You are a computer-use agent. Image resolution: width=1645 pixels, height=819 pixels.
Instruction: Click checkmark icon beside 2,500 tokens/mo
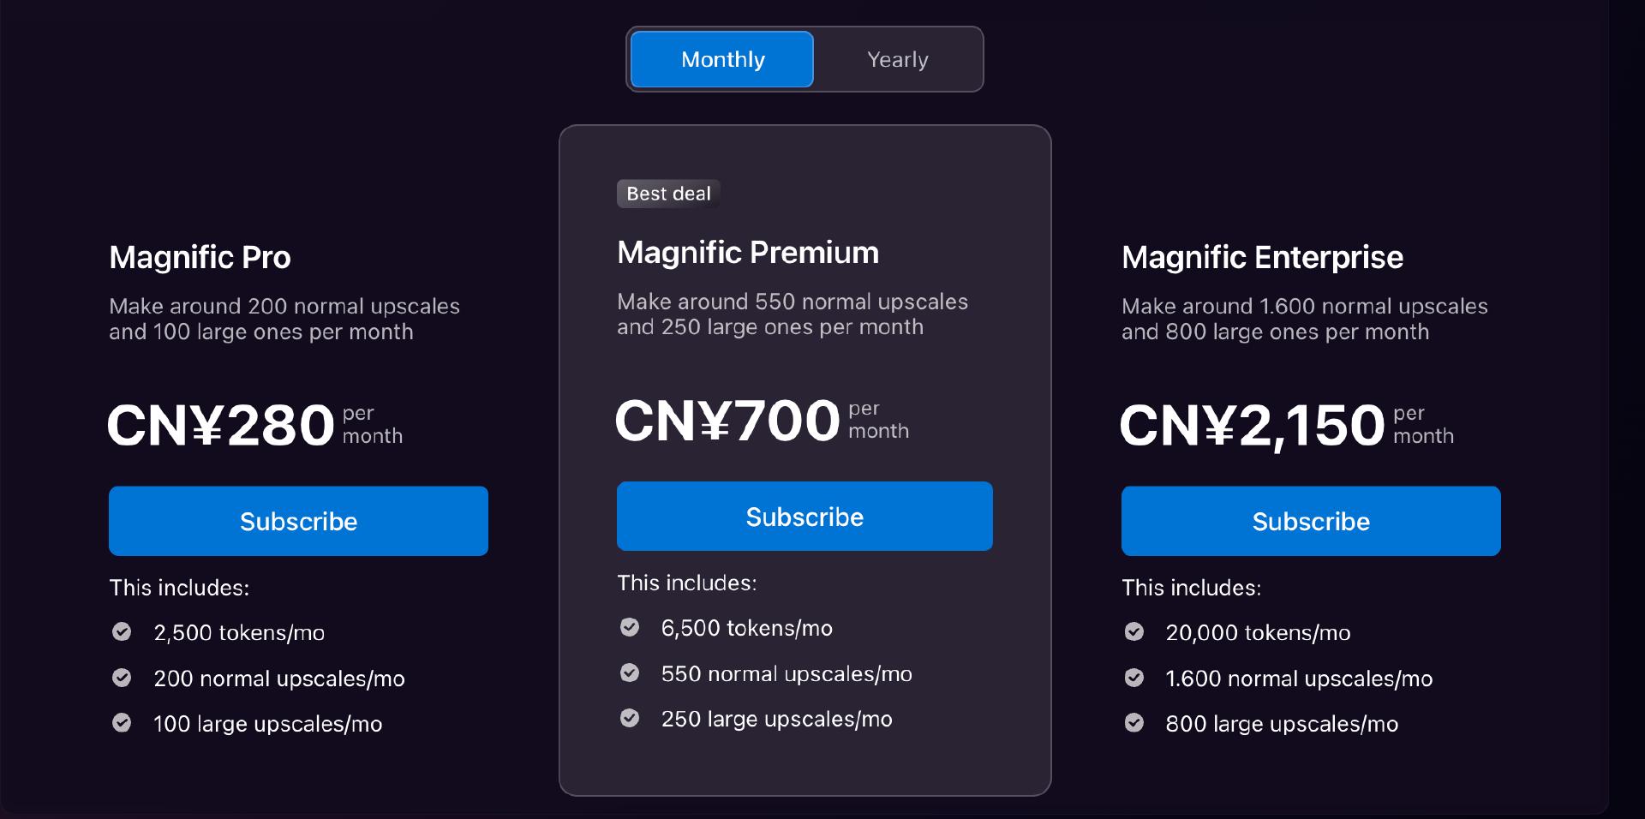122,631
